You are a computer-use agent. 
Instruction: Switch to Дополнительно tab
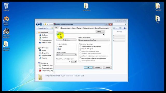pyautogui.click(x=65, y=28)
